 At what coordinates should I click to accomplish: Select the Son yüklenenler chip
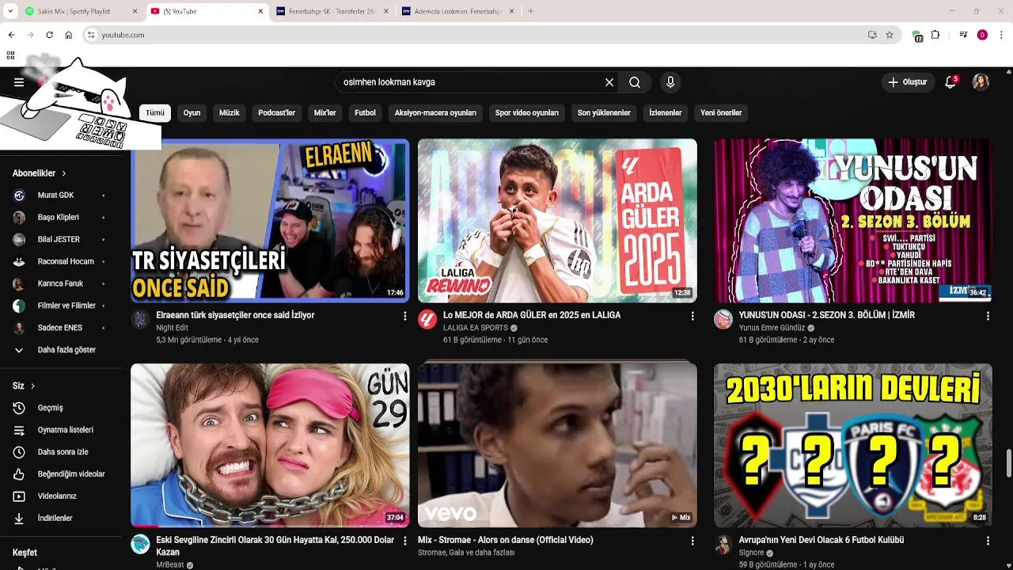(604, 113)
